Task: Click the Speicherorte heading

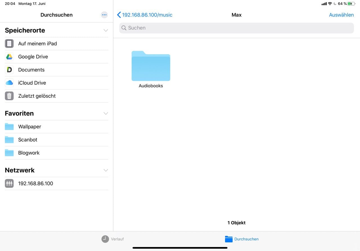Action: [x=25, y=30]
